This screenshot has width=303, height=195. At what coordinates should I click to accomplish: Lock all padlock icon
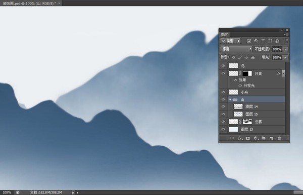click(253, 57)
